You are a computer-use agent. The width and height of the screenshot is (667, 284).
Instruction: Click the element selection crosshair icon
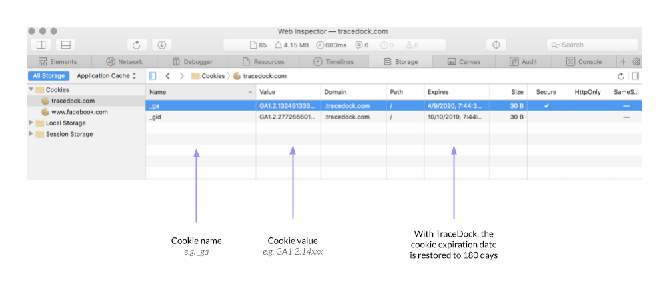pos(496,45)
